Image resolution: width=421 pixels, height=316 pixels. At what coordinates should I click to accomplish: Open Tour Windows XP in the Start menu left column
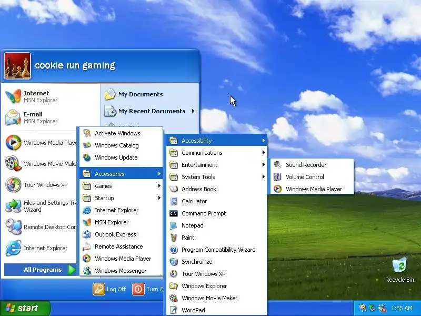click(x=41, y=185)
